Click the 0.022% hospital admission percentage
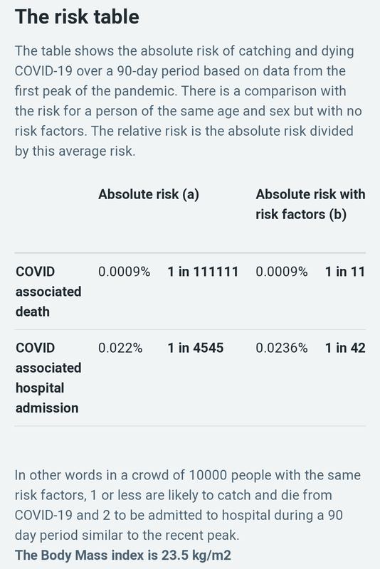 (120, 348)
